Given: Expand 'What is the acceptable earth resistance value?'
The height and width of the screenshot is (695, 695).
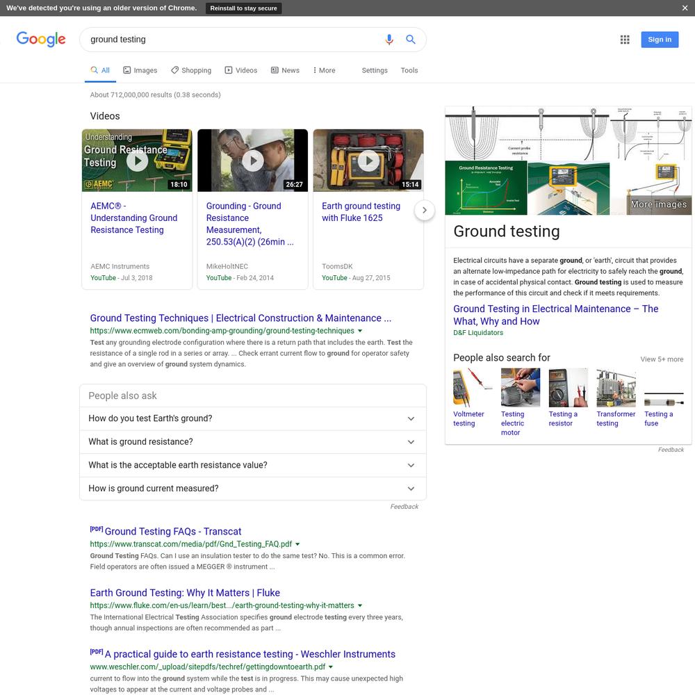Looking at the screenshot, I should point(253,466).
